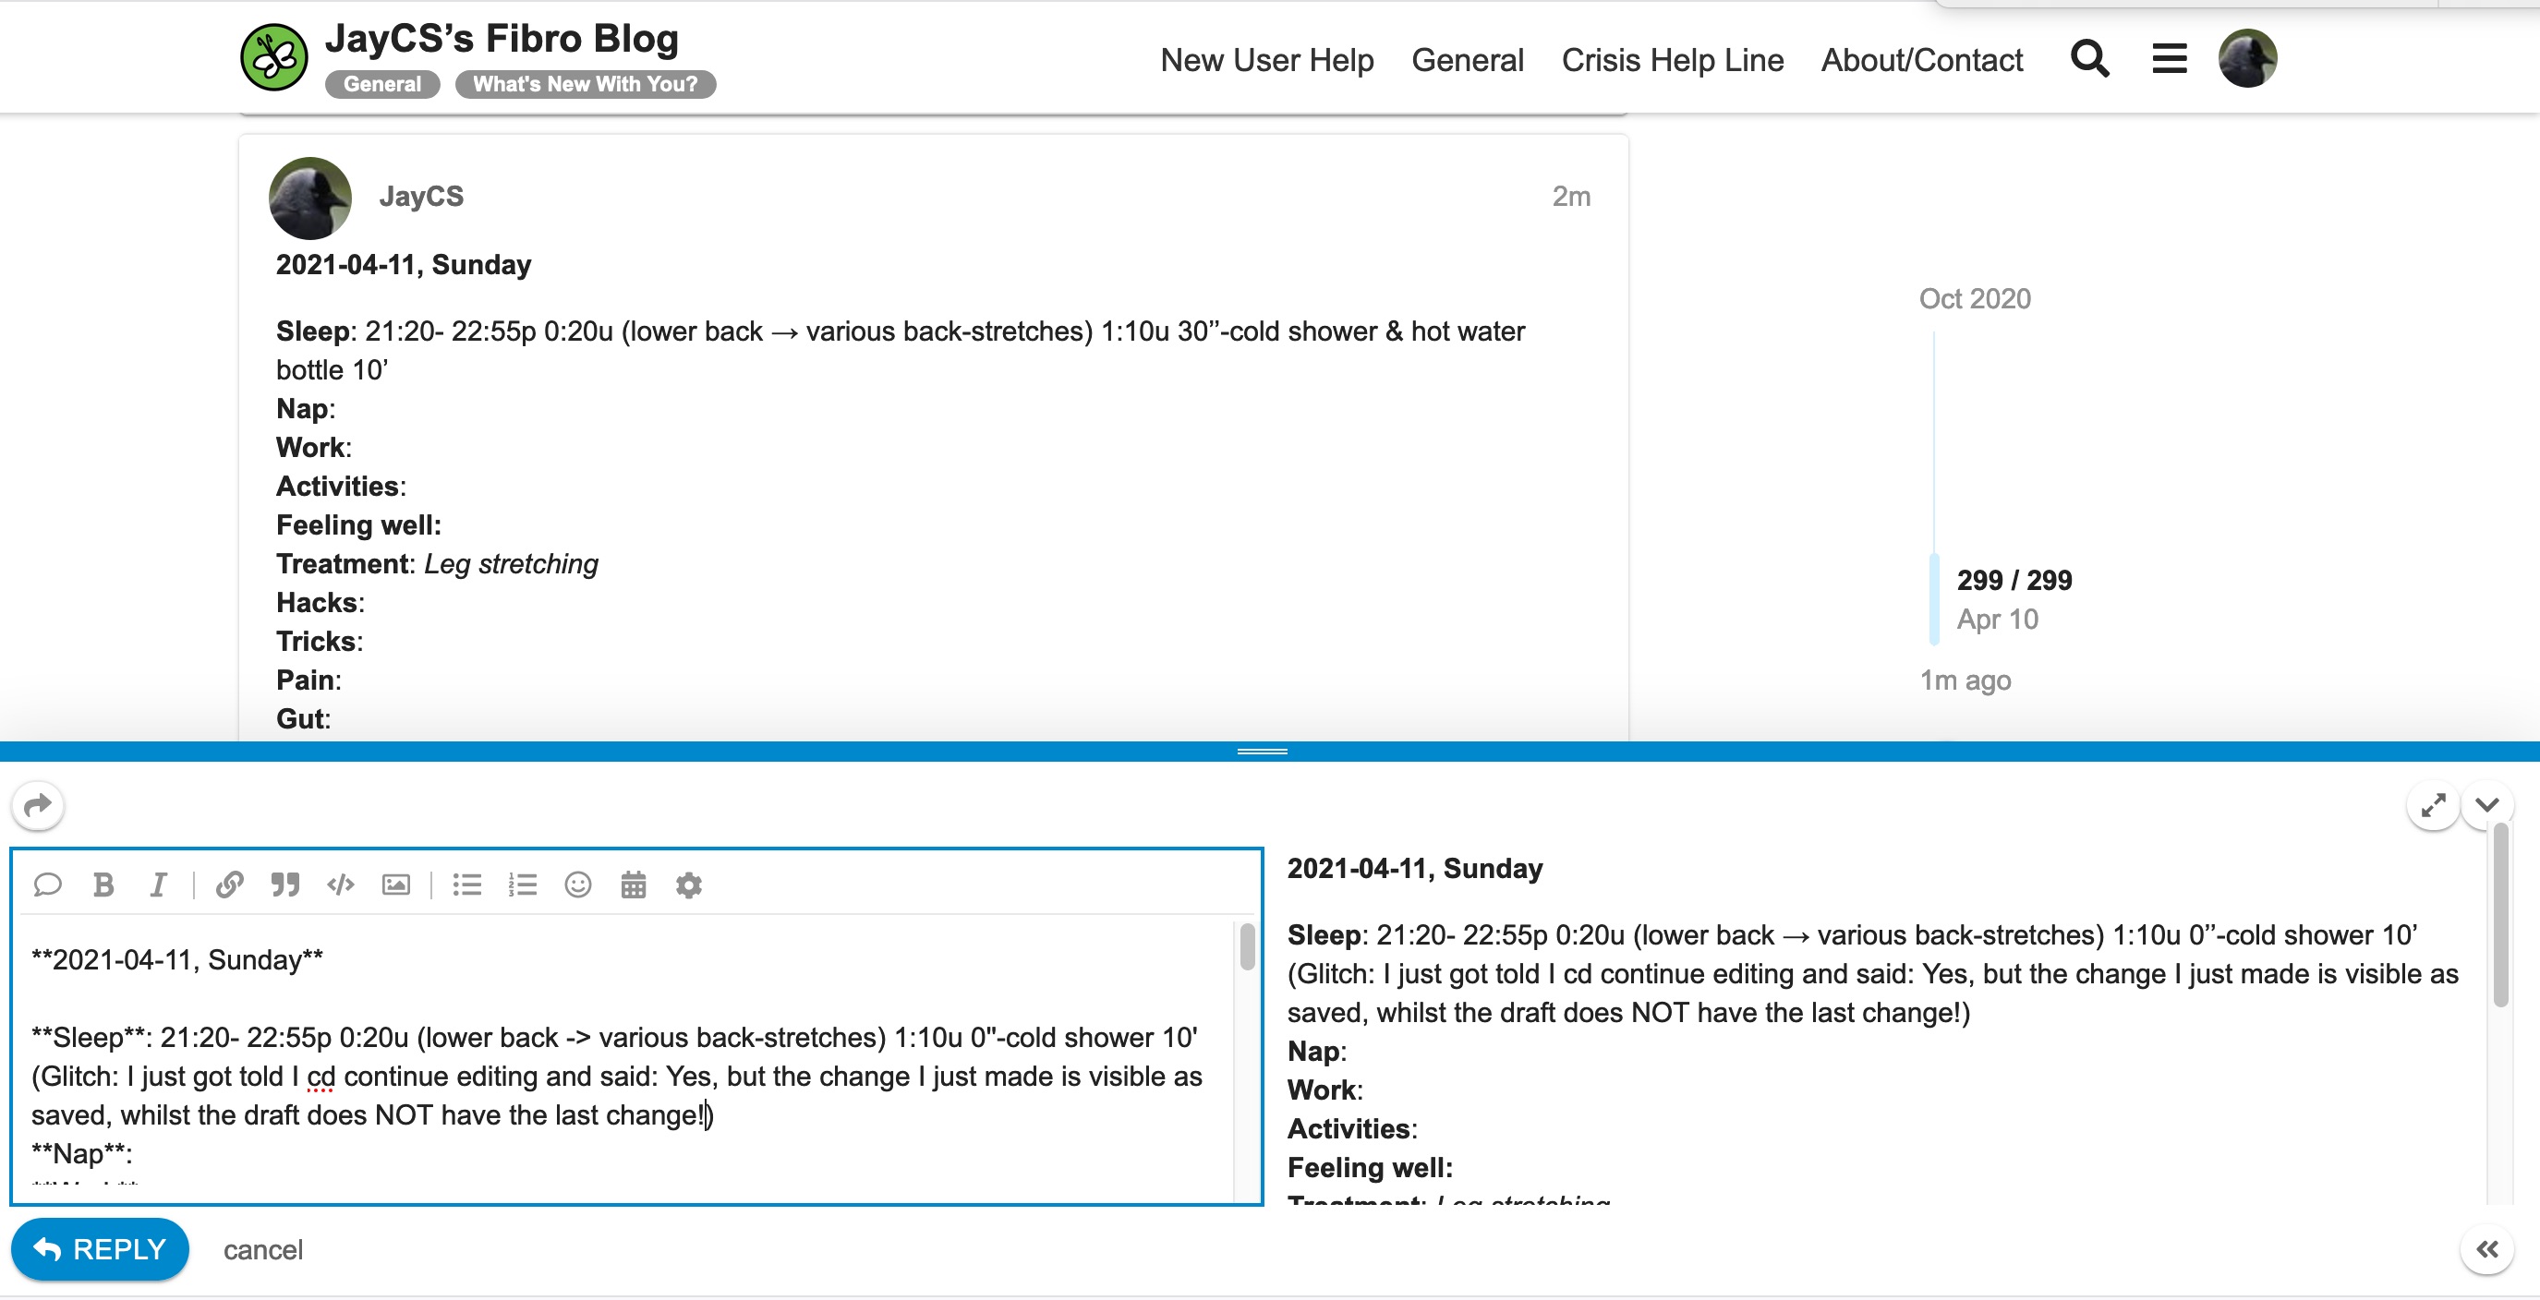Toggle Bold formatting in composer
This screenshot has width=2540, height=1300.
103,885
